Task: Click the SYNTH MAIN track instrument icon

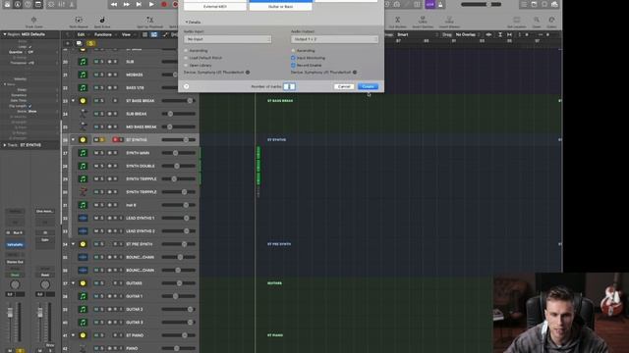Action: point(83,153)
